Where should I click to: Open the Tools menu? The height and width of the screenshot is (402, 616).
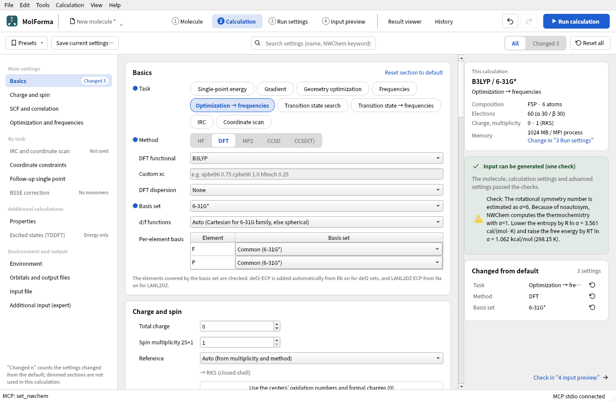click(x=43, y=5)
